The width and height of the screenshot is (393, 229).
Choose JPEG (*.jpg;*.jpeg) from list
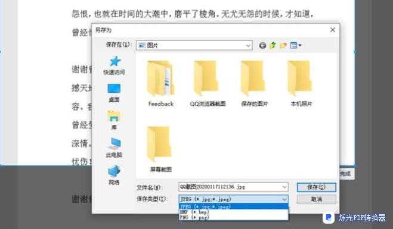click(234, 206)
